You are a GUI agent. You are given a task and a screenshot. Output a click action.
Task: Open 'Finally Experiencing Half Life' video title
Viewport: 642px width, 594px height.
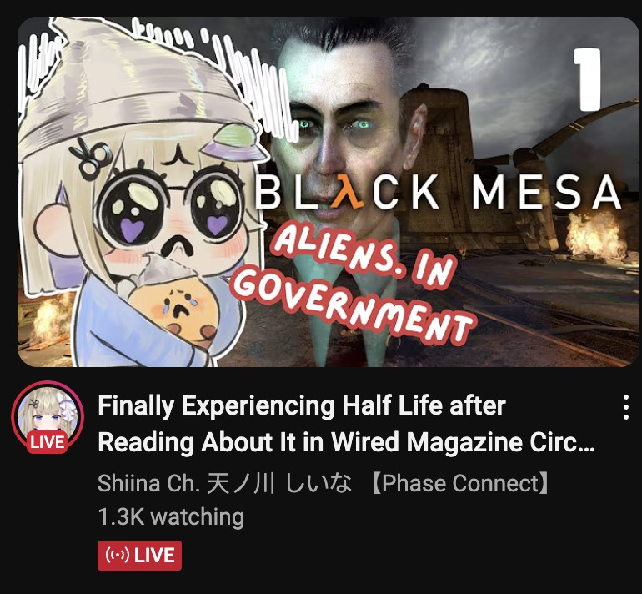(302, 406)
